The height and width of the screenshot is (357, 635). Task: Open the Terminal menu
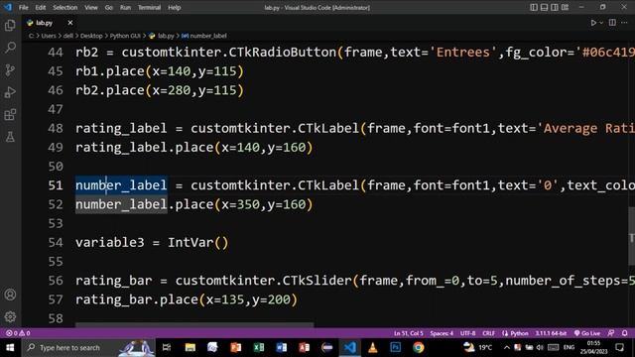(149, 7)
